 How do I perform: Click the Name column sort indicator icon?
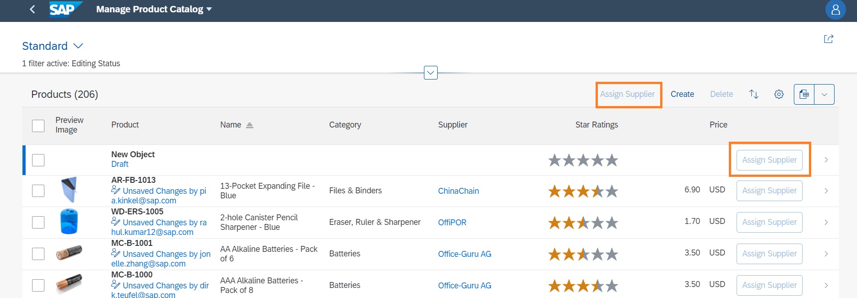click(250, 125)
